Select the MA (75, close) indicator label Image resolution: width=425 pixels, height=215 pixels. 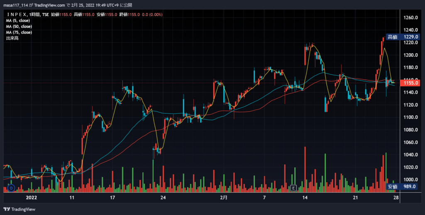[x=19, y=32]
